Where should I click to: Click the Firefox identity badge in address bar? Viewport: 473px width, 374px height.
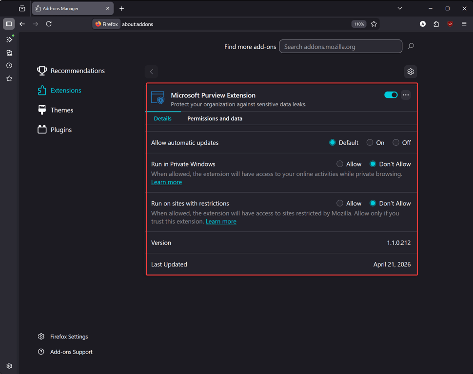click(106, 24)
